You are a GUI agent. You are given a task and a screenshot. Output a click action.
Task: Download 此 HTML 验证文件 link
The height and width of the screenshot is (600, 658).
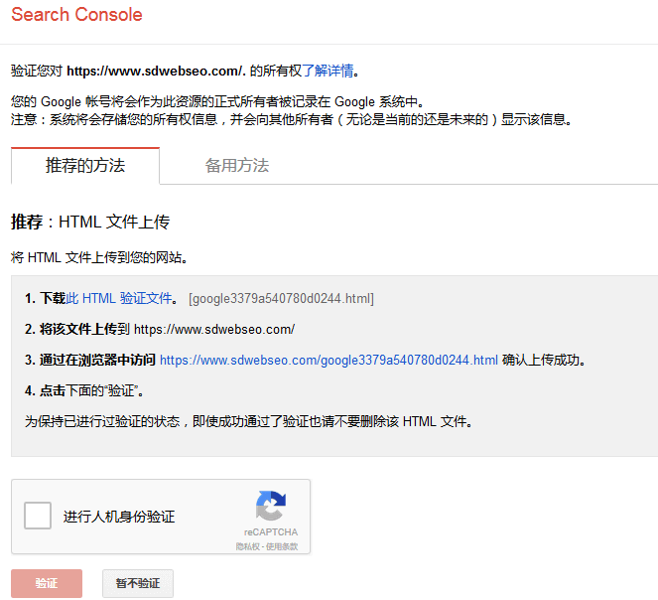(119, 298)
